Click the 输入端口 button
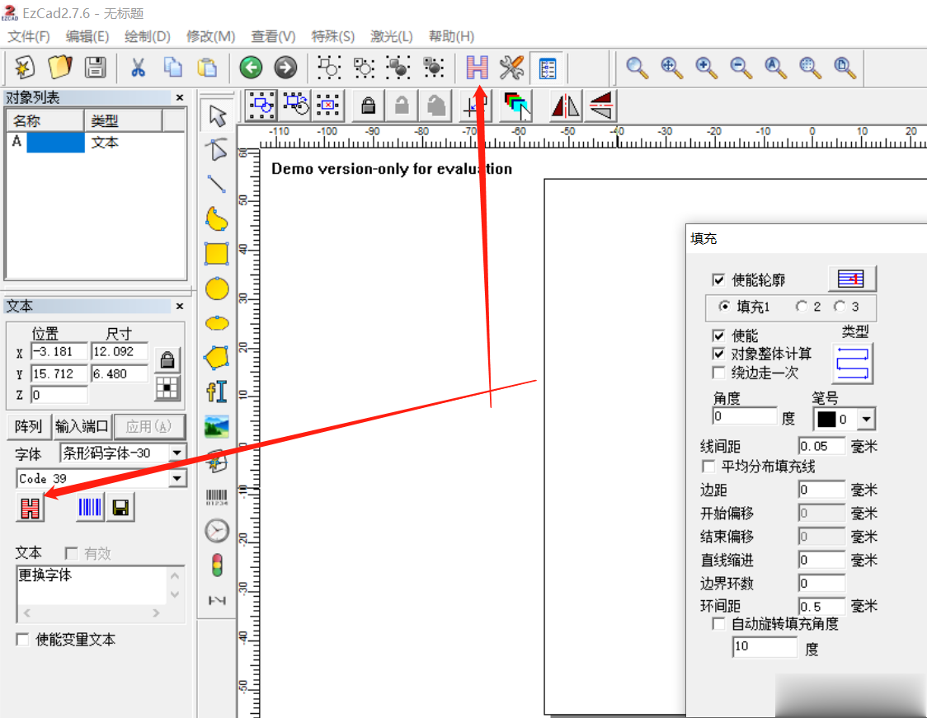 point(82,427)
